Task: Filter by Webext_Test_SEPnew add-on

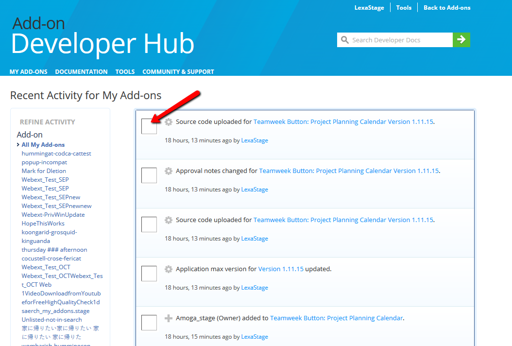Action: click(51, 197)
